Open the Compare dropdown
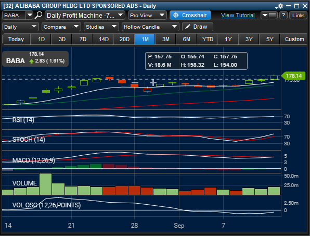The height and width of the screenshot is (236, 310). (x=61, y=27)
